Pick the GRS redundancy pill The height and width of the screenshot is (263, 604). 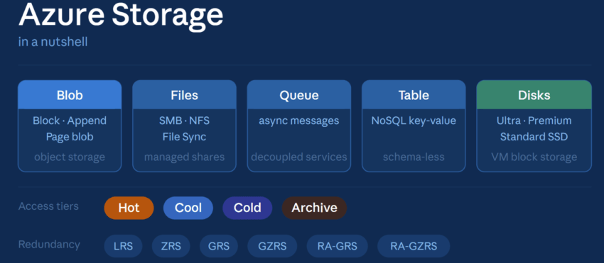point(219,246)
